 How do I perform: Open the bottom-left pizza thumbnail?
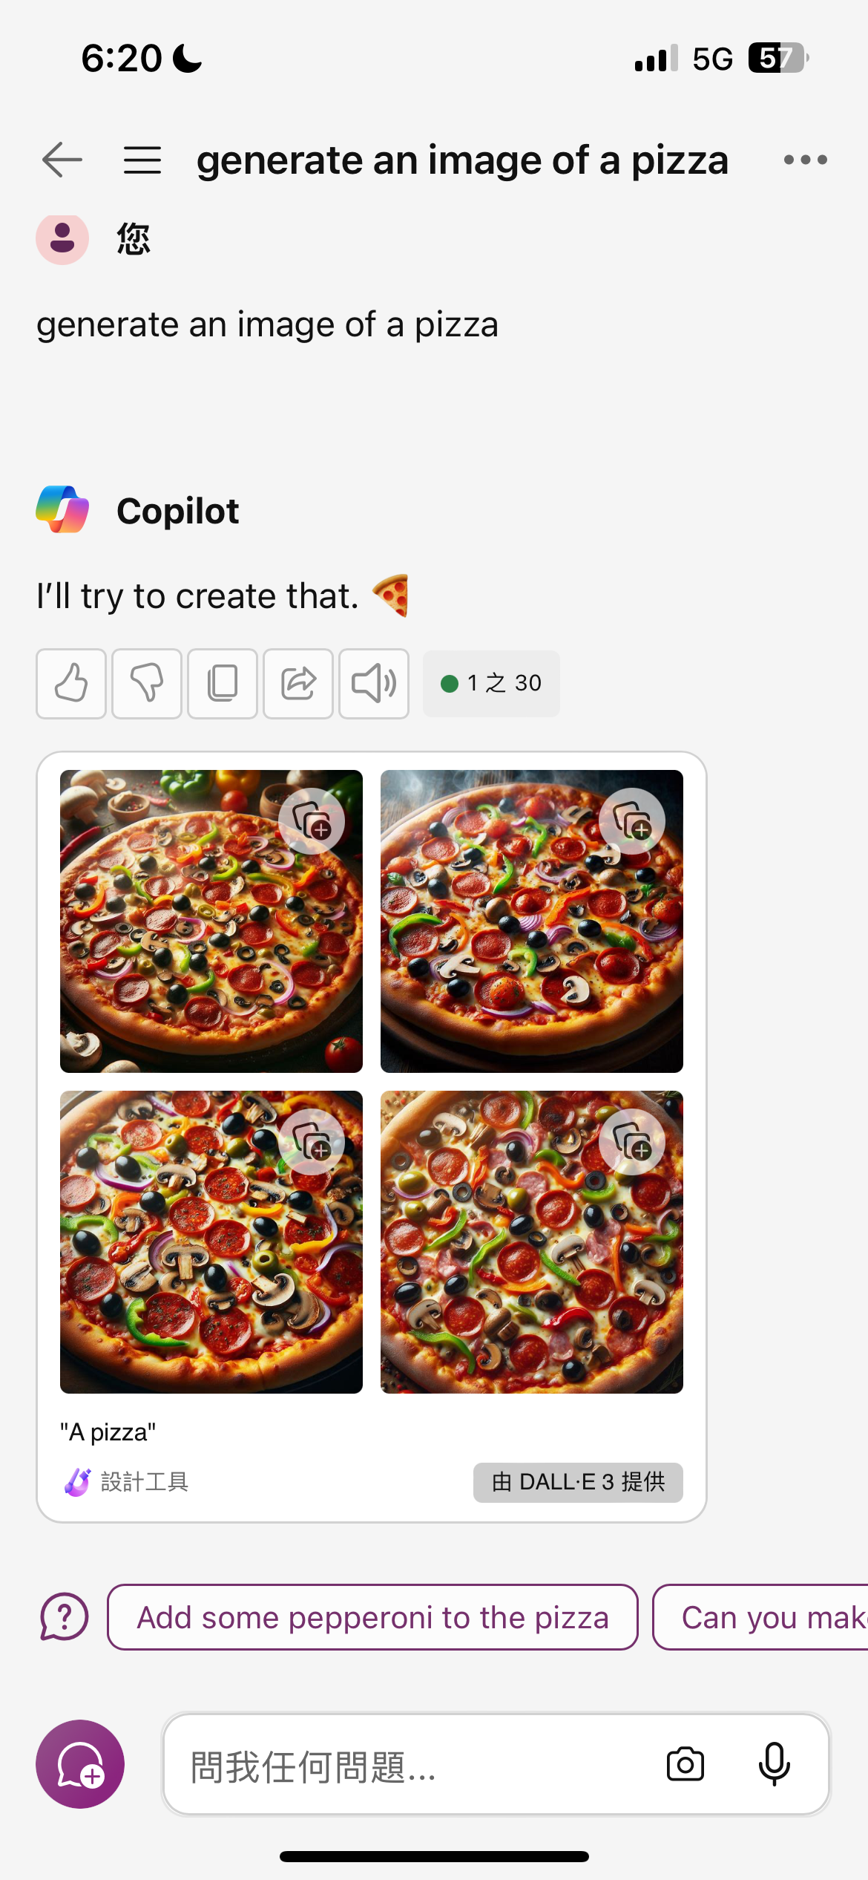pos(211,1241)
